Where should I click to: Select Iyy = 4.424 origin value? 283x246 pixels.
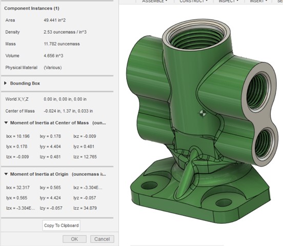point(50,198)
